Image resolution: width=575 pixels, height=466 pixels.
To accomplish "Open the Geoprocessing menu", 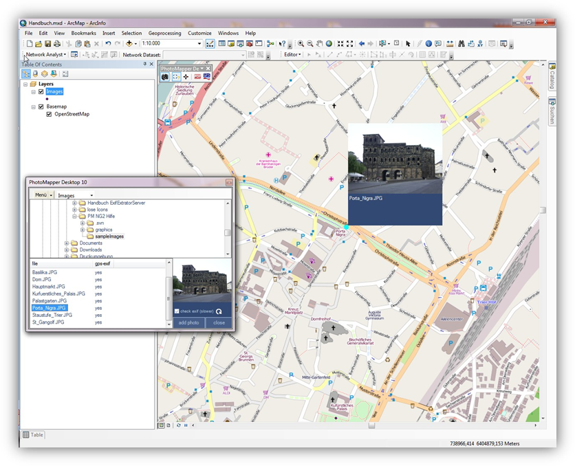I will [164, 33].
